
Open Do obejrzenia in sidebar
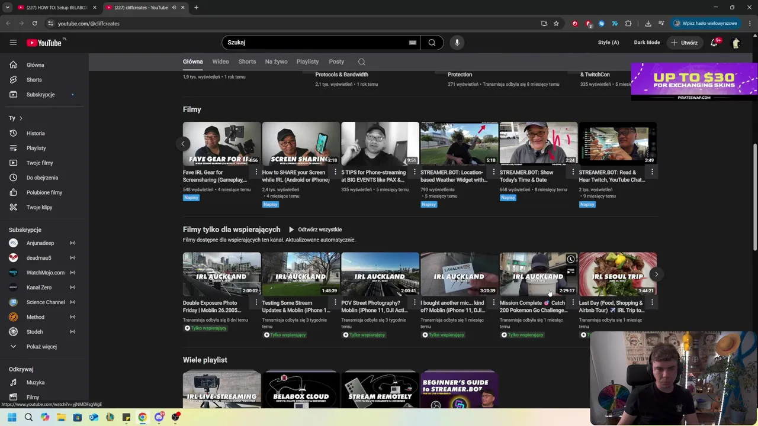point(41,177)
